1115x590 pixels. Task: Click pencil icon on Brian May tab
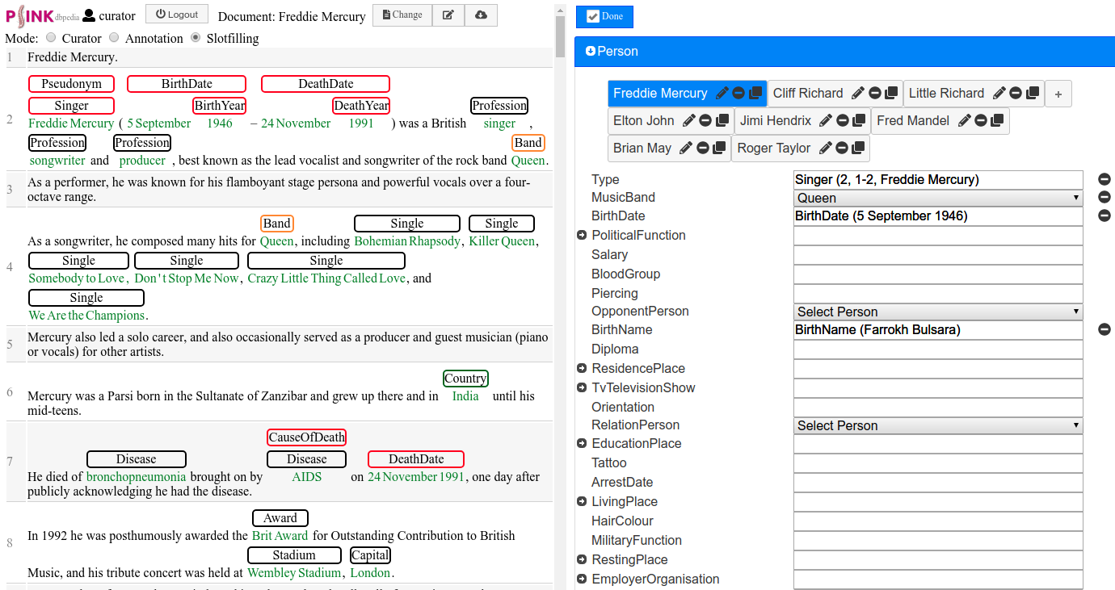tap(686, 149)
